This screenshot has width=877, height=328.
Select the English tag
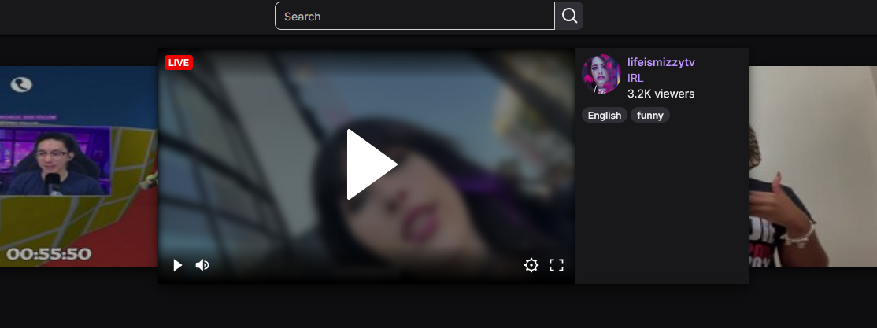point(605,115)
